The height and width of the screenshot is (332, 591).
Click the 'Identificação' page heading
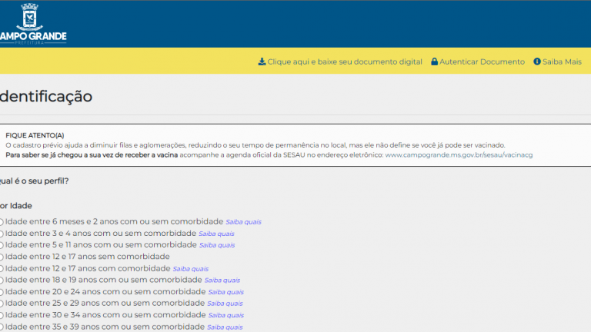(46, 97)
